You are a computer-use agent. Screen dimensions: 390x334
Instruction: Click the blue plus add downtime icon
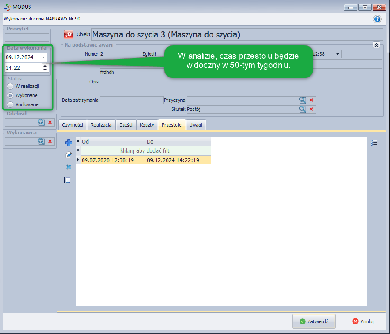point(68,143)
